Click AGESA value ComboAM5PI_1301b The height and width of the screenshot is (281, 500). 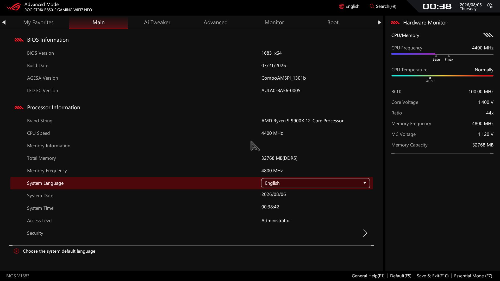click(x=283, y=78)
